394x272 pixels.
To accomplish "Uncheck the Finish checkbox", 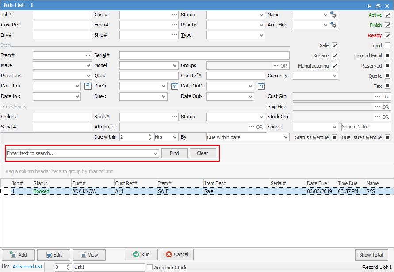I will click(388, 25).
